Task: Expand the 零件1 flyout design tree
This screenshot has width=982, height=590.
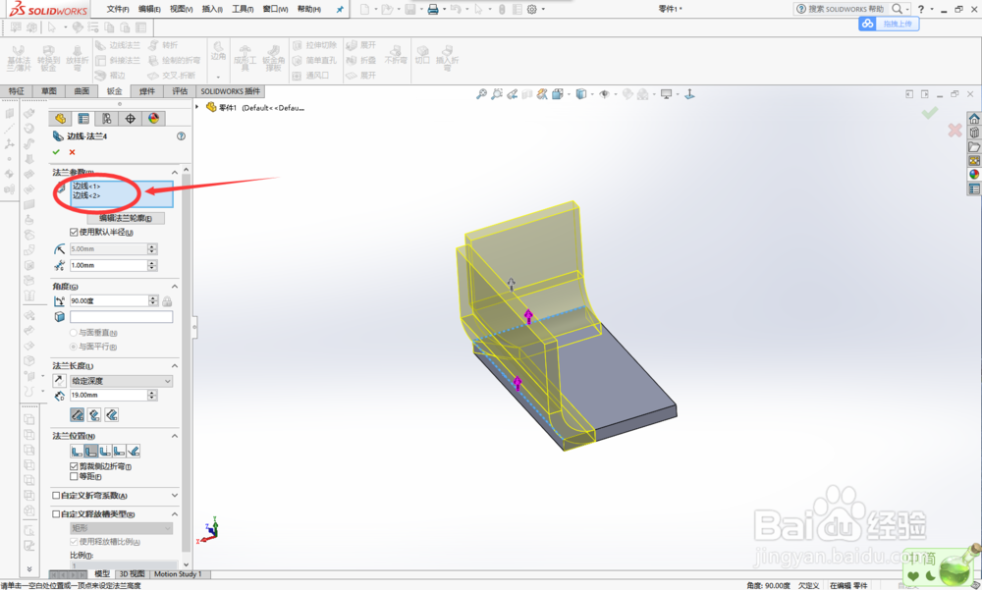Action: 197,107
